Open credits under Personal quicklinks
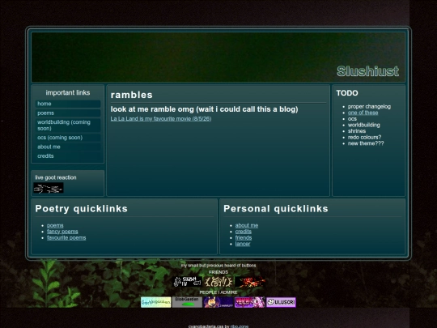The width and height of the screenshot is (437, 328). pos(244,232)
